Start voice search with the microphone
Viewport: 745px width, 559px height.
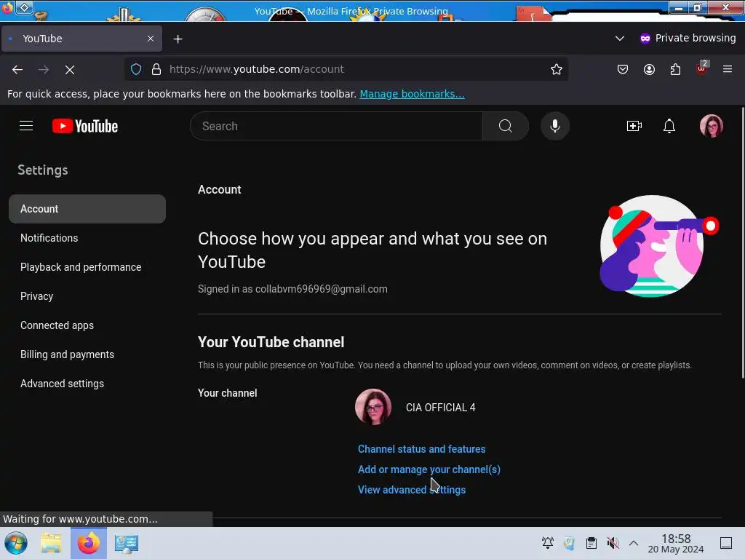(x=554, y=126)
